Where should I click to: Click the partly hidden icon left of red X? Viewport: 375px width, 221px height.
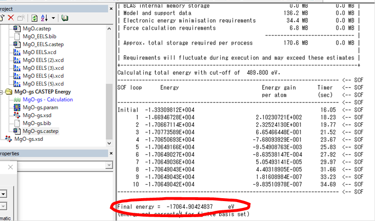point(2,18)
